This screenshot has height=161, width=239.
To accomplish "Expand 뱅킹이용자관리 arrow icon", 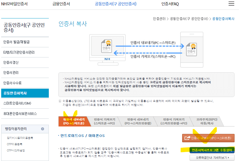I will [43, 129].
